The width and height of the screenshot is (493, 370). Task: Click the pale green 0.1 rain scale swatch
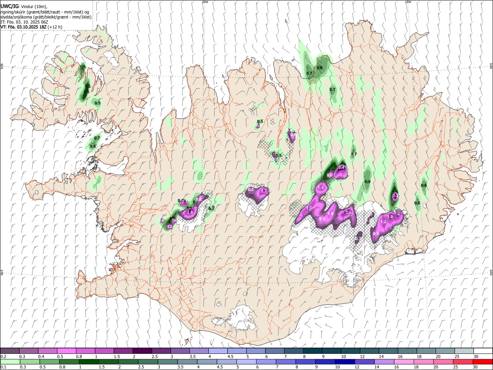10,362
